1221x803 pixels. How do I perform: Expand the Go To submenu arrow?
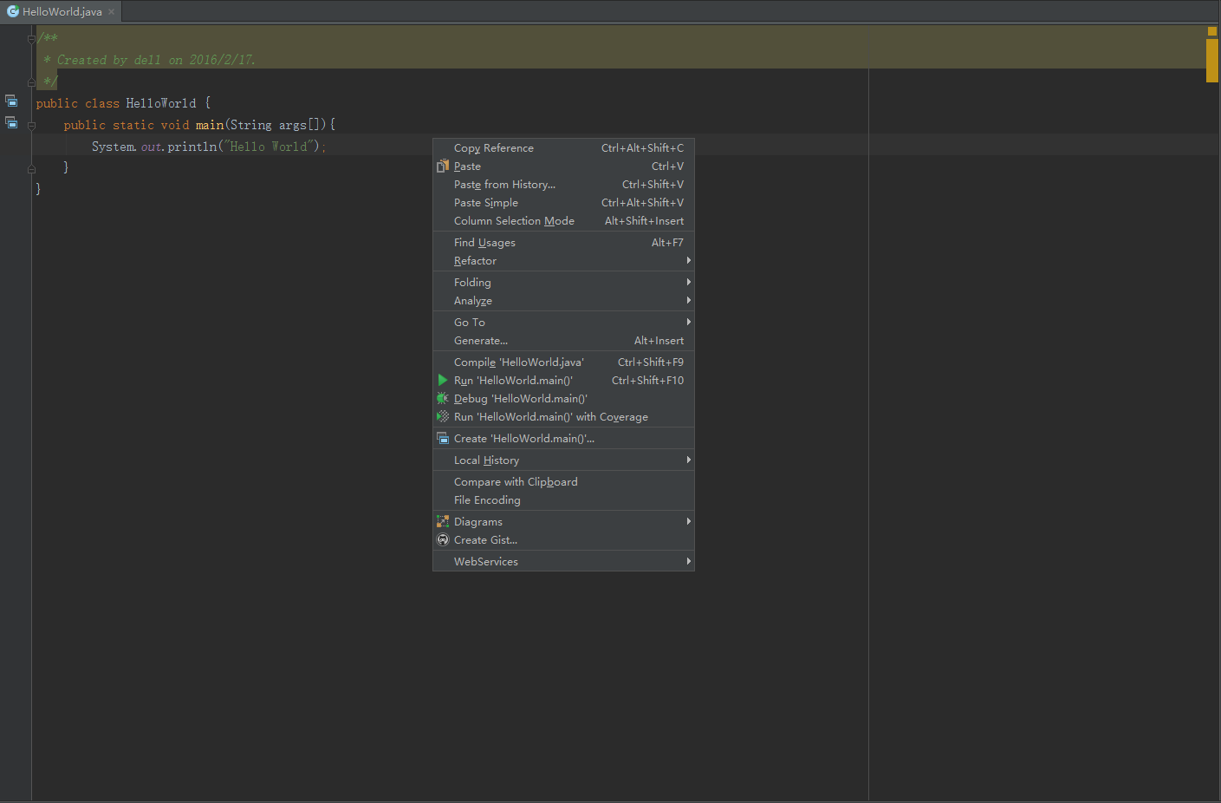pos(689,322)
